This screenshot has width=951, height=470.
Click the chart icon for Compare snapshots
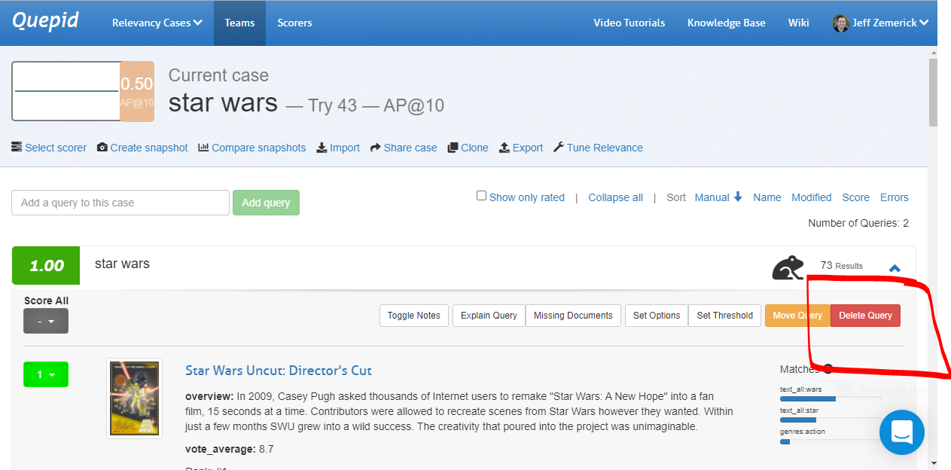[x=203, y=148]
